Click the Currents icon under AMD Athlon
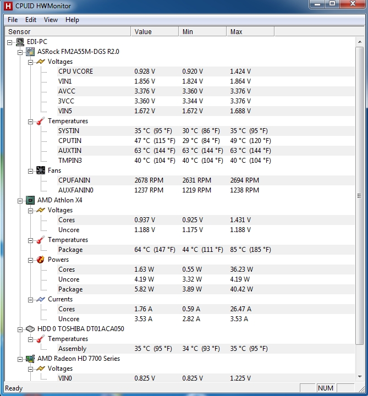This screenshot has width=368, height=396. pyautogui.click(x=41, y=299)
